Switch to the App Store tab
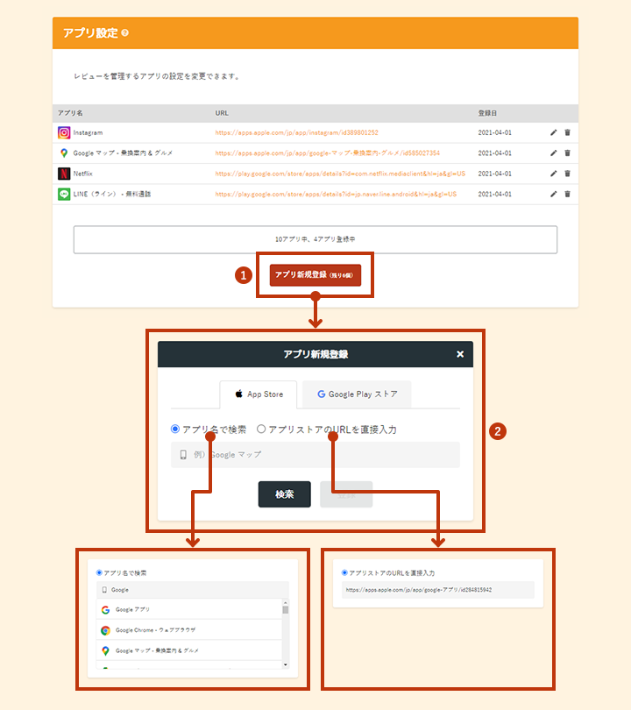Viewport: 631px width, 710px height. [x=258, y=394]
